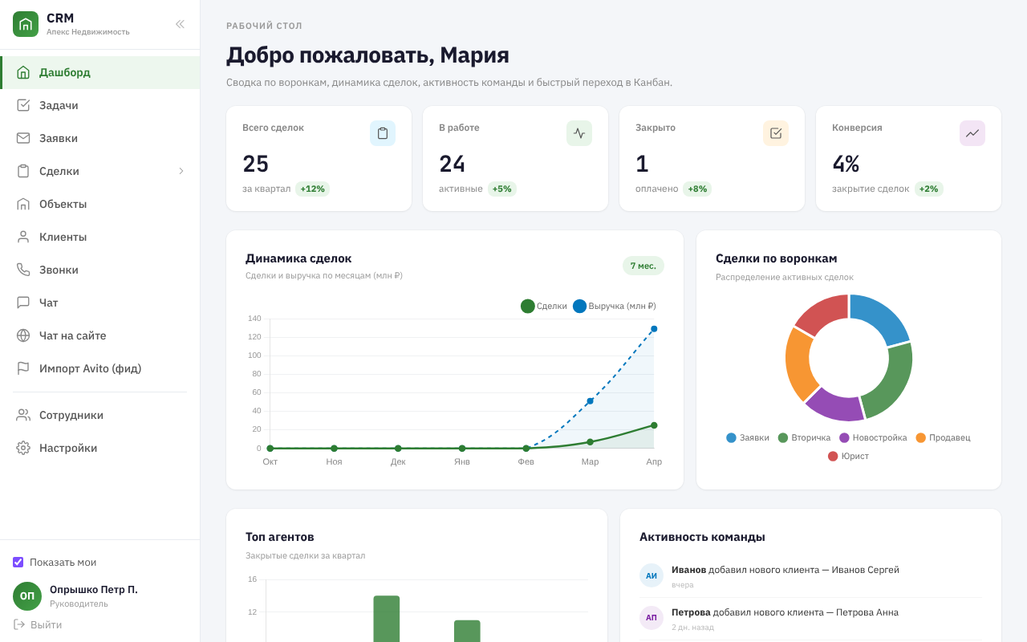Click the Импорт Avito flag icon
1027x642 pixels.
point(23,368)
